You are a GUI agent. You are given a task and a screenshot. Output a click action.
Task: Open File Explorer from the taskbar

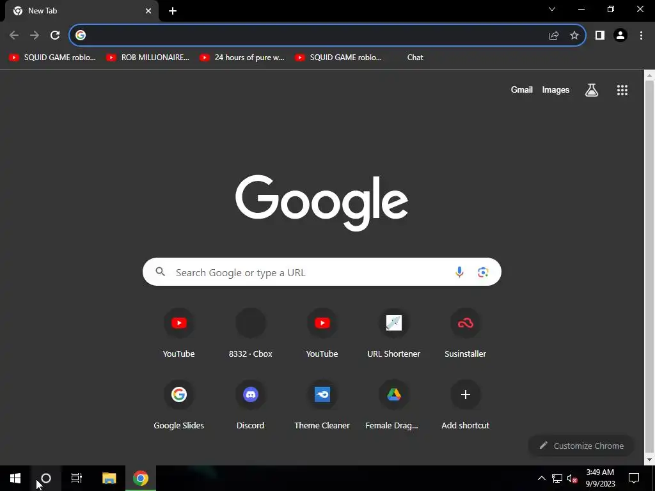(109, 478)
